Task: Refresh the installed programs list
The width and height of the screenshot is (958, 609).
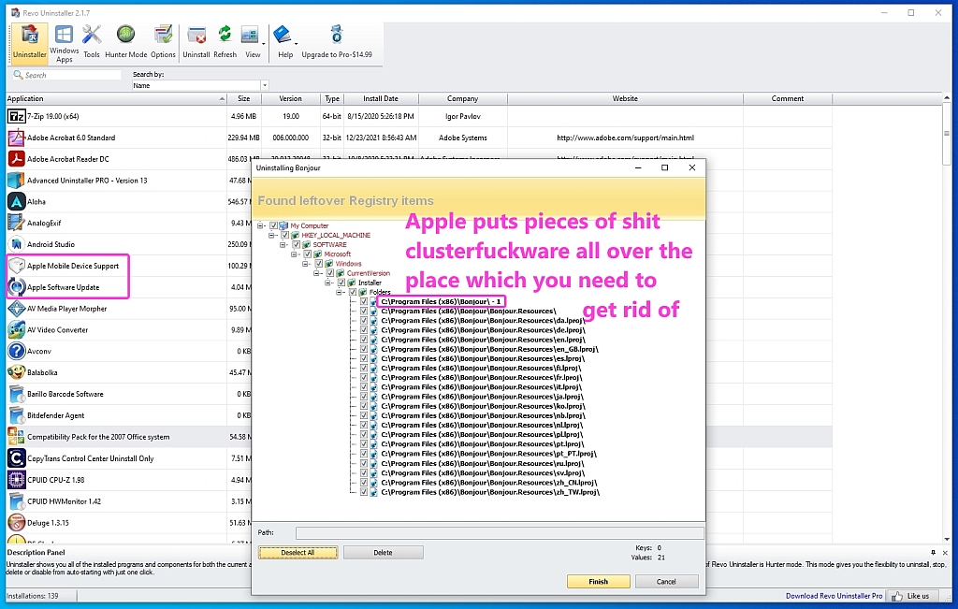Action: click(225, 42)
